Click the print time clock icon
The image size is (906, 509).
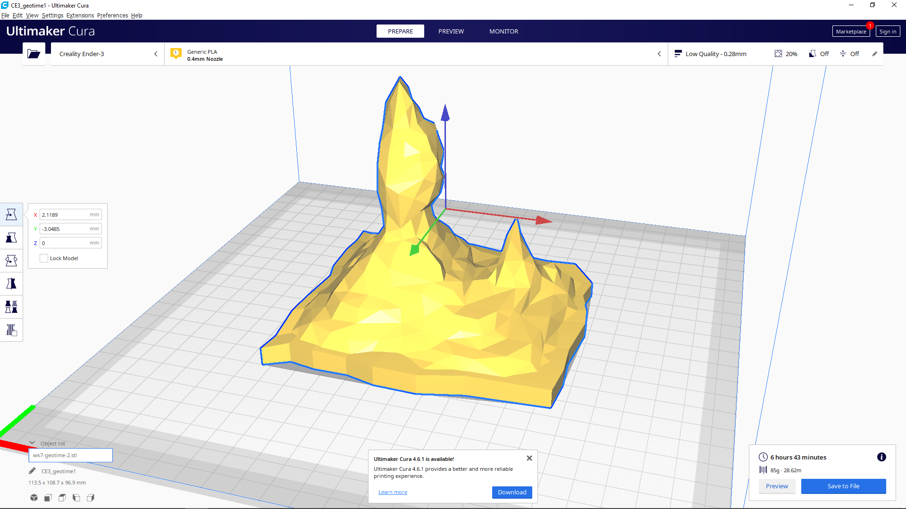tap(763, 457)
